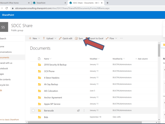
Task: Open Recycle bin navigation item
Action: point(4,85)
